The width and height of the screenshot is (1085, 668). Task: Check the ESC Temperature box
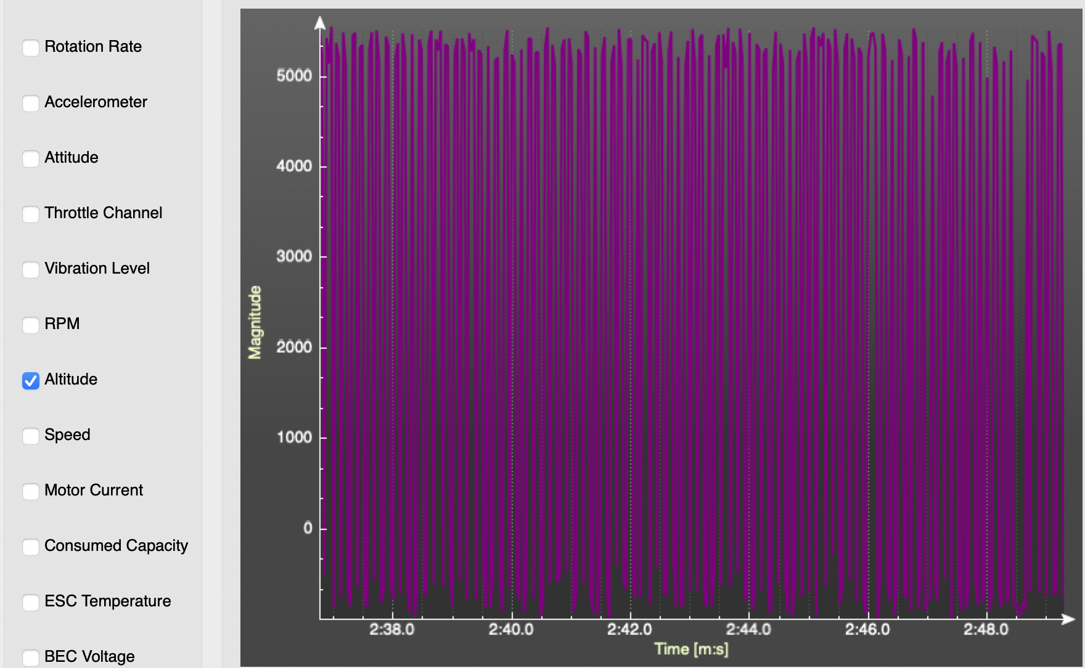click(31, 602)
